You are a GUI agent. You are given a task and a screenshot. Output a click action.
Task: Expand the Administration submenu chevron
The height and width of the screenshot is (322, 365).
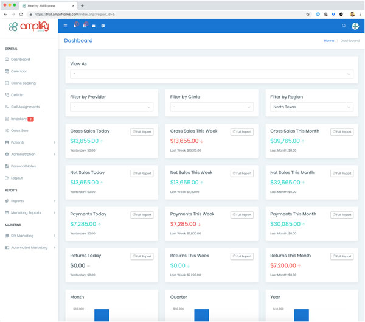click(54, 154)
